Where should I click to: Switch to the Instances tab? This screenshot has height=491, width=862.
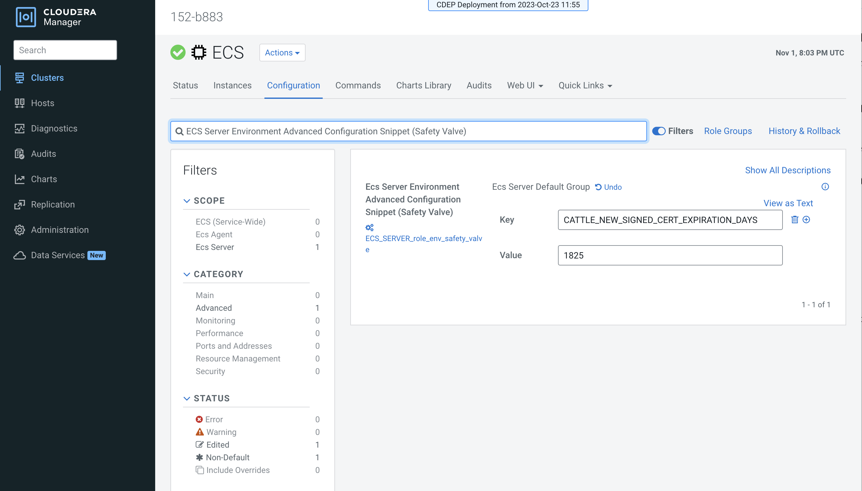[232, 85]
